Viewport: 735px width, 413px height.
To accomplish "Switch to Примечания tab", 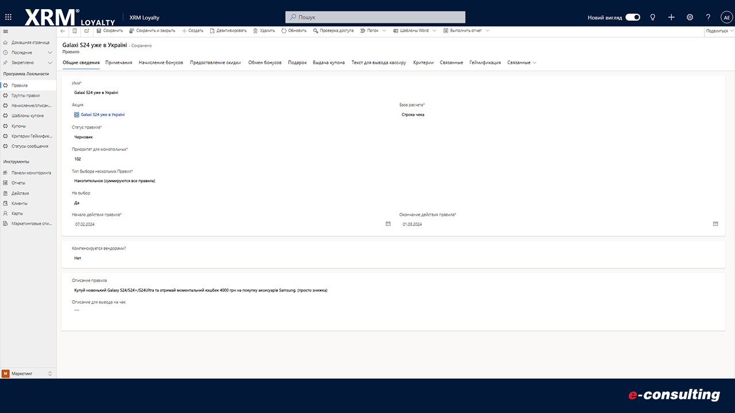I will [x=119, y=63].
